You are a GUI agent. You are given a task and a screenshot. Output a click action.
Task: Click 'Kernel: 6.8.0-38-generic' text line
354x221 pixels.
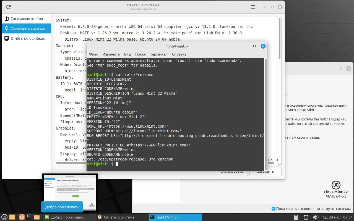coord(156,27)
